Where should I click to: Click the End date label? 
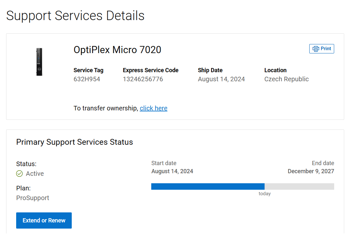(323, 163)
